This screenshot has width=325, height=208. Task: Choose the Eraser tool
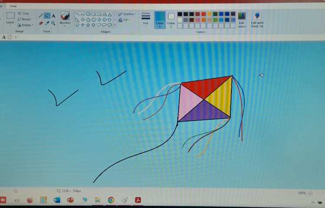41,23
